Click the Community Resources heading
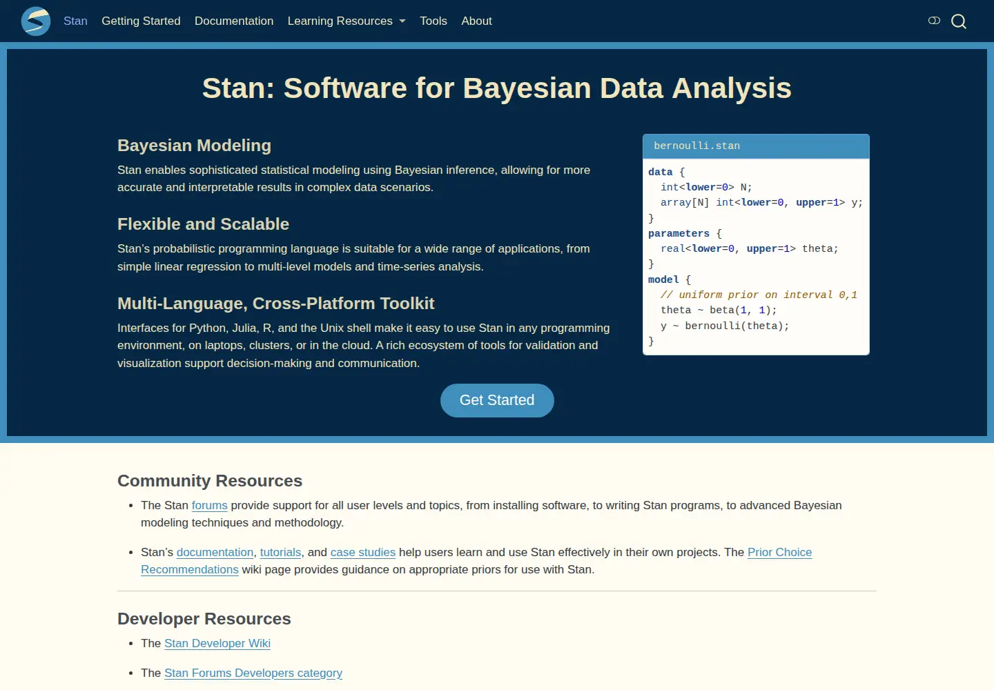 [x=210, y=481]
